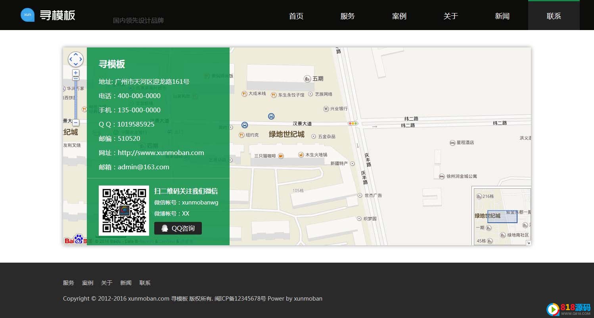Screen dimensions: 594x318
Task: Open the 首页 navigation menu item
Action: click(x=296, y=16)
